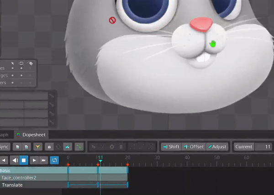Click the key icon on the second transform row
The height and width of the screenshot is (195, 274).
(52, 104)
